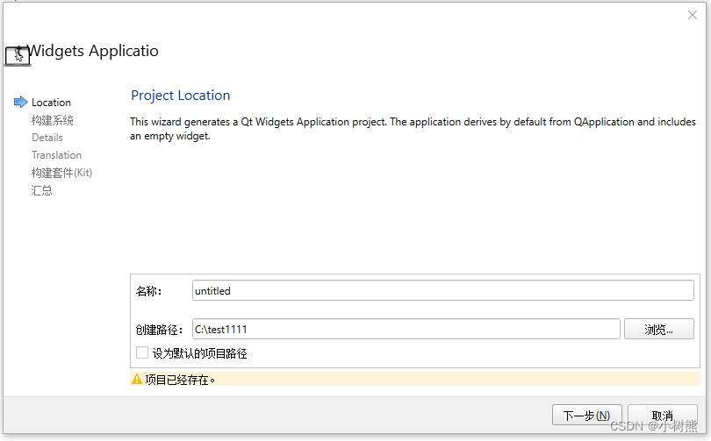
Task: Open the 汇总 summary step
Action: tap(42, 190)
